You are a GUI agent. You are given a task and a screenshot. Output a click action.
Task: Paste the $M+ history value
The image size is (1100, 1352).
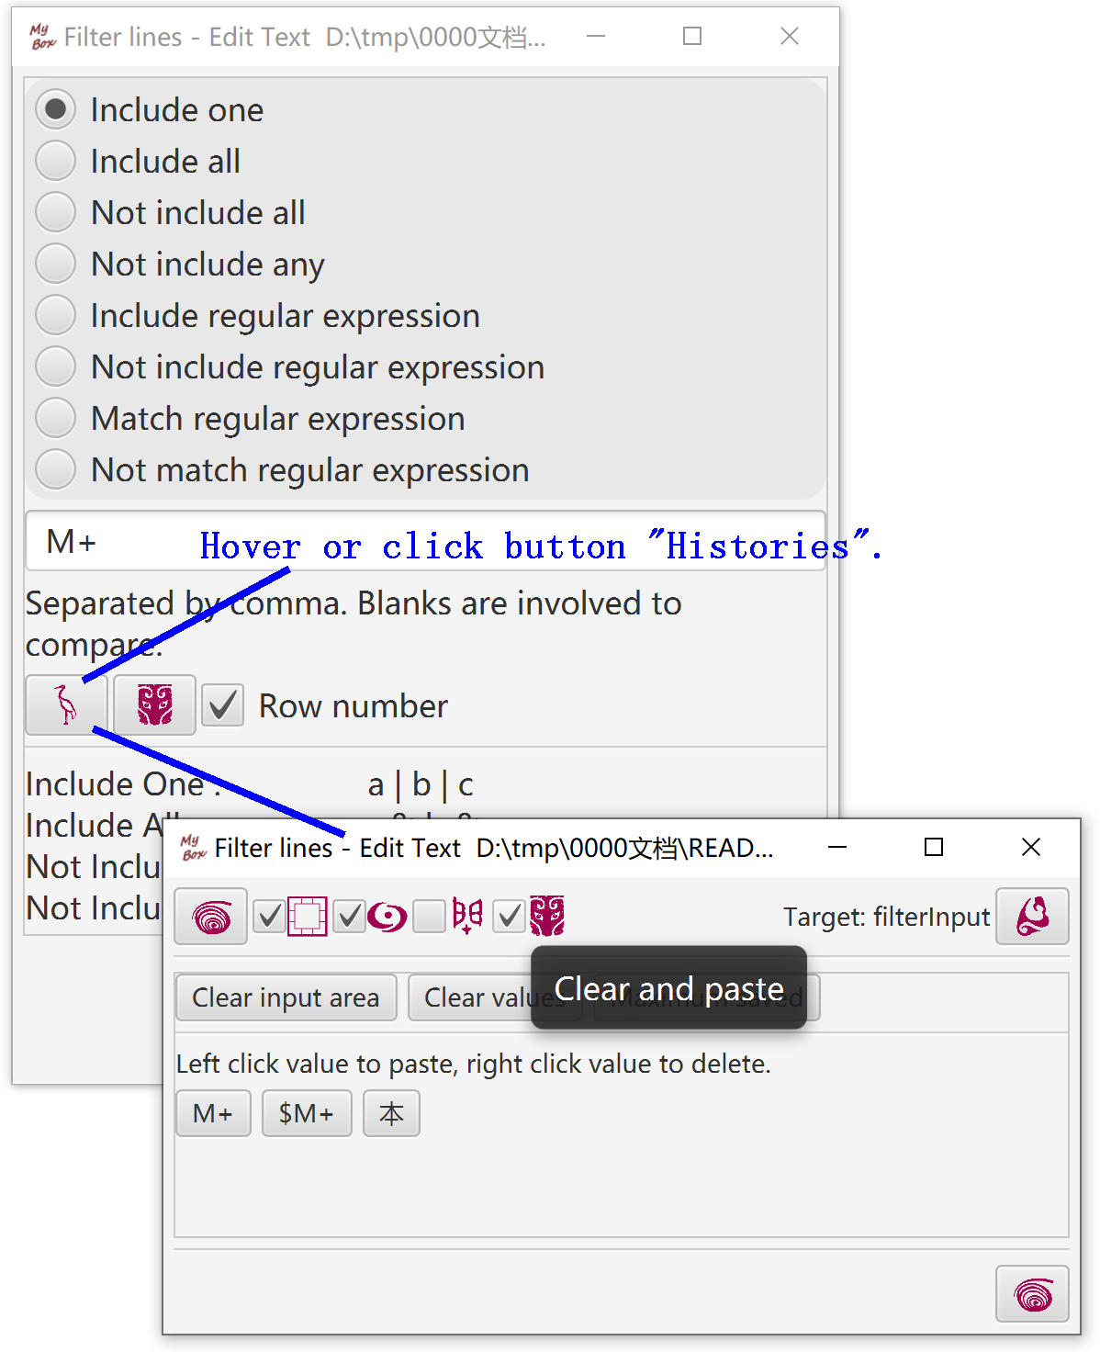pyautogui.click(x=307, y=1113)
